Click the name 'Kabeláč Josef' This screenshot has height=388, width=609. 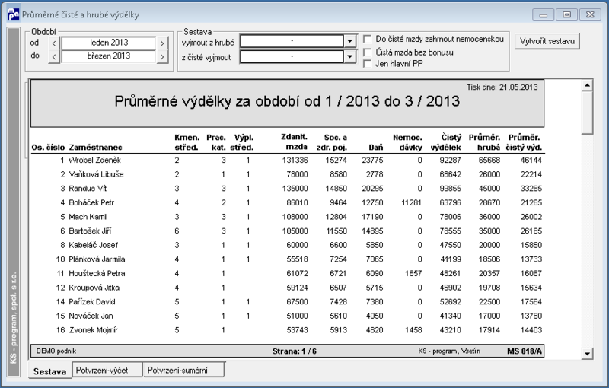pyautogui.click(x=93, y=245)
